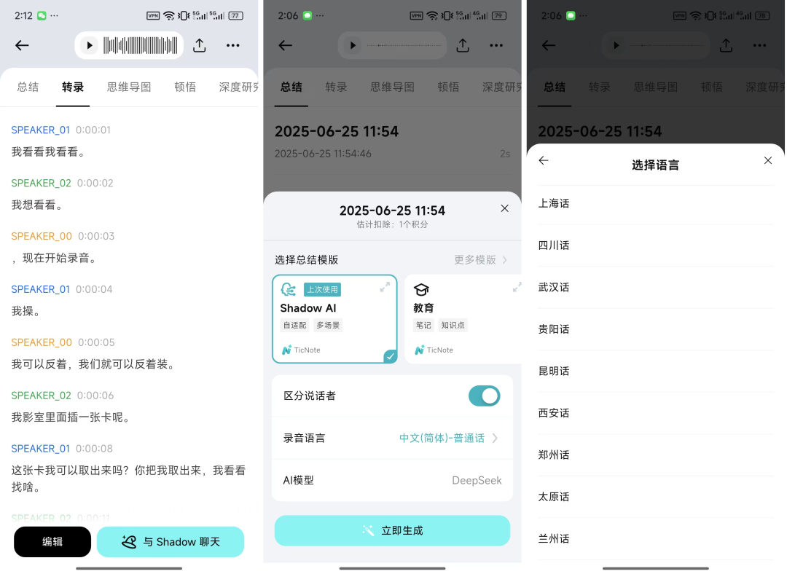Choose the 教育 summary template card
The height and width of the screenshot is (574, 787).
coord(463,319)
